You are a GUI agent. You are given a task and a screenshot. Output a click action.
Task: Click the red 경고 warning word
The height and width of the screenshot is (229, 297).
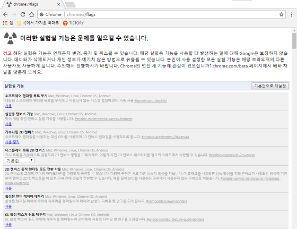click(x=7, y=53)
